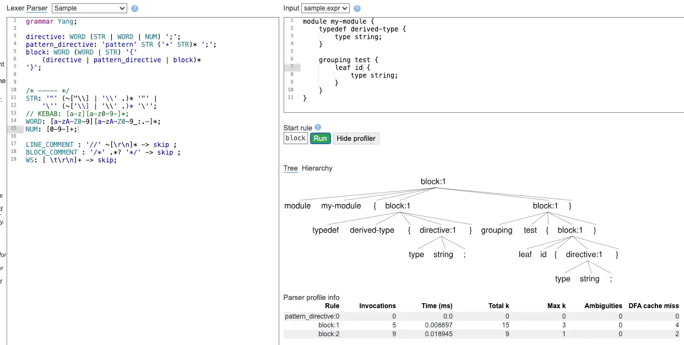Click line number 7 in input gutter
Viewport: 684px width, 345px height.
tap(292, 67)
